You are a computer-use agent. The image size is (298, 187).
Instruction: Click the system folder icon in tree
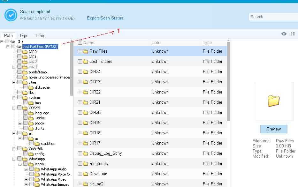pos(25,98)
